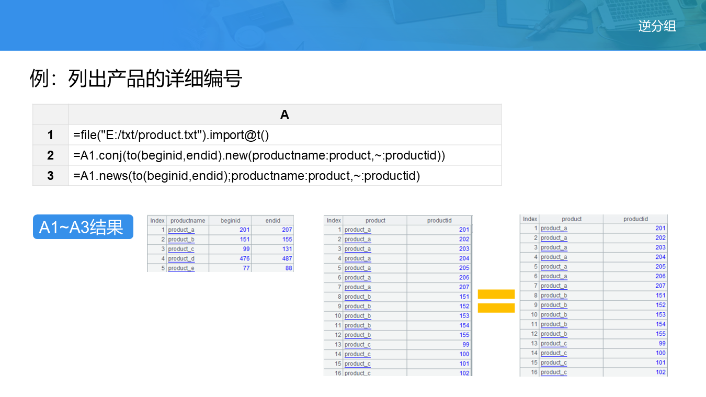
Task: Click the Index header of productname table
Action: pyautogui.click(x=157, y=221)
